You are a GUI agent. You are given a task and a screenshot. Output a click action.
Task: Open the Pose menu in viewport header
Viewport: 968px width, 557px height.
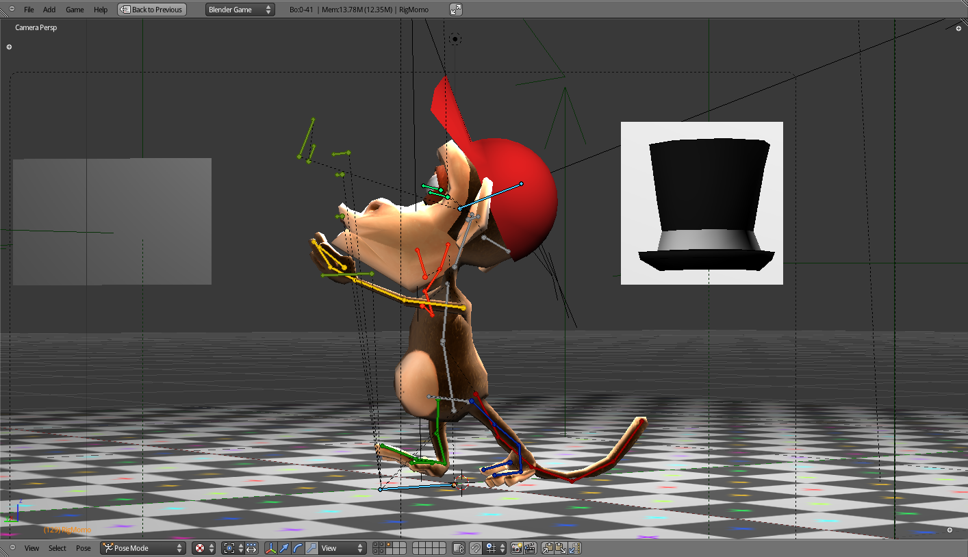84,548
